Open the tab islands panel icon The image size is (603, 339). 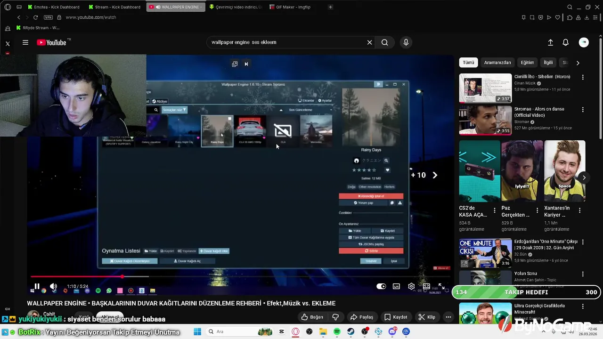pyautogui.click(x=19, y=7)
